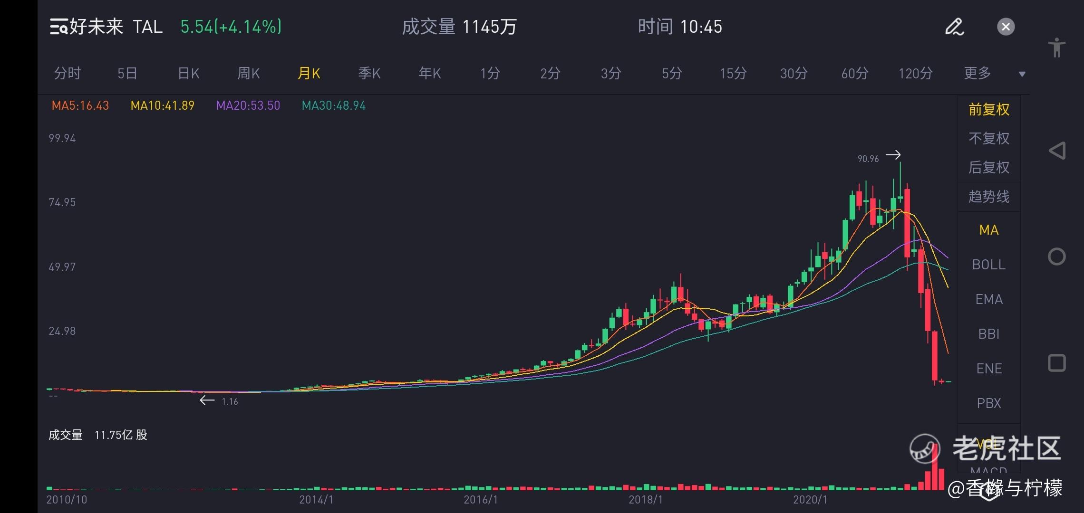
Task: Tap price 5.54(+4.14%) in header
Action: [x=231, y=27]
